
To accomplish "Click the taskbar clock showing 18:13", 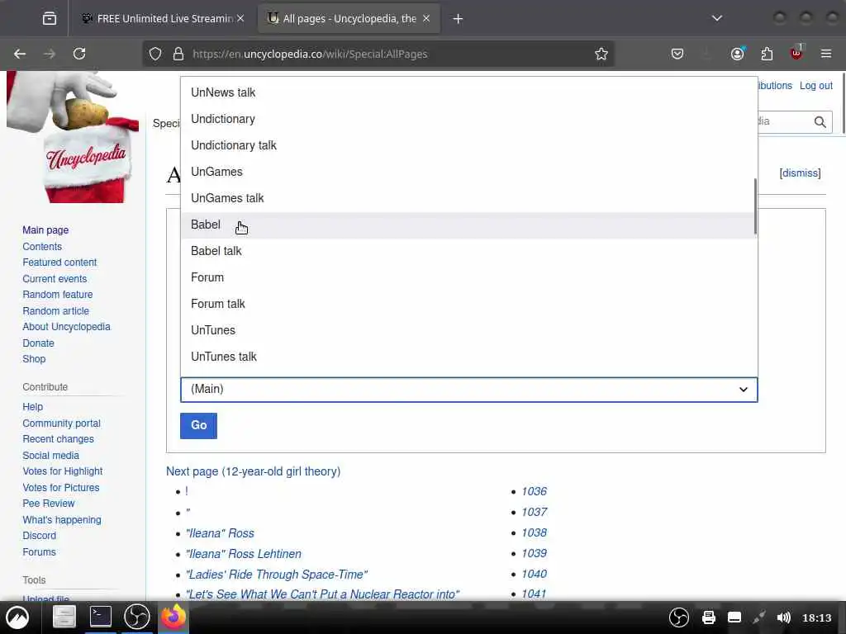I will (816, 617).
